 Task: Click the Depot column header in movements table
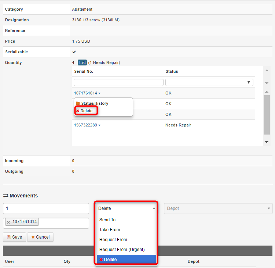[194, 261]
